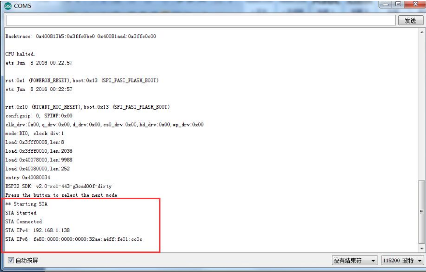Focus the serial message input field
This screenshot has height=272, width=426.
coord(201,20)
